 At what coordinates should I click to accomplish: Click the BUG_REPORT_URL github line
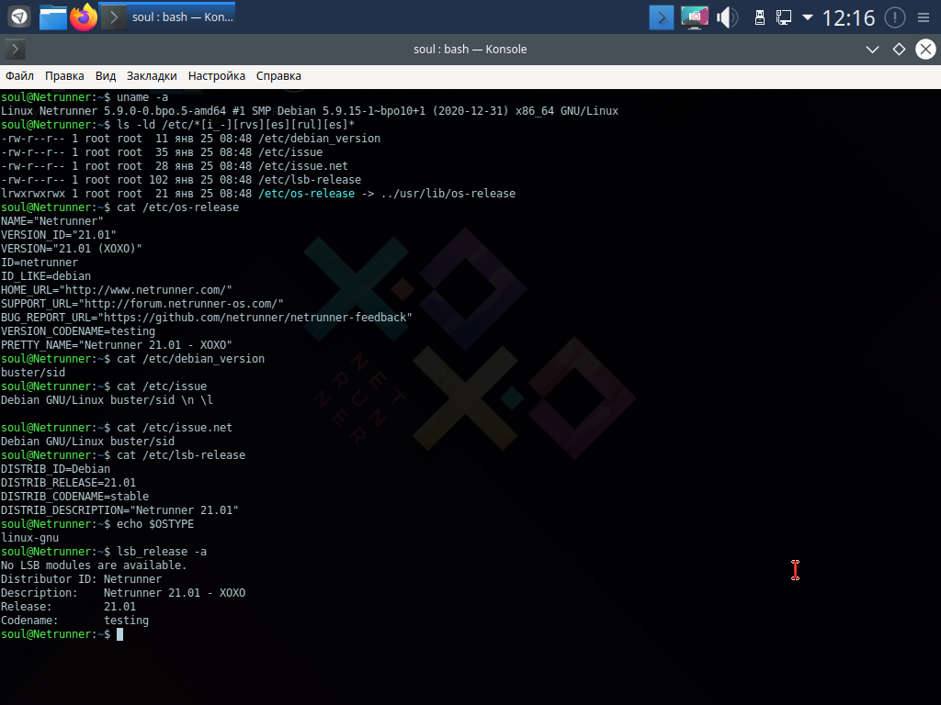[207, 318]
